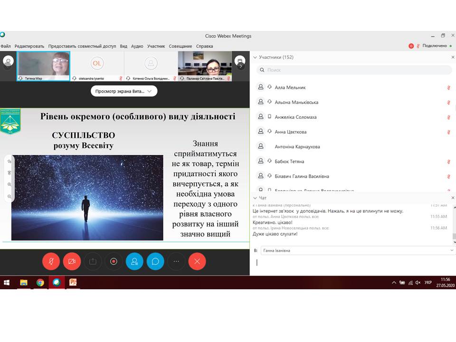456x342 pixels.
Task: Collapse the Участники (152) panel
Action: [x=255, y=57]
